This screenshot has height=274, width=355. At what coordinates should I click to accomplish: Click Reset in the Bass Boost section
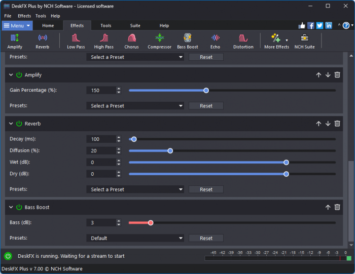tap(206, 238)
